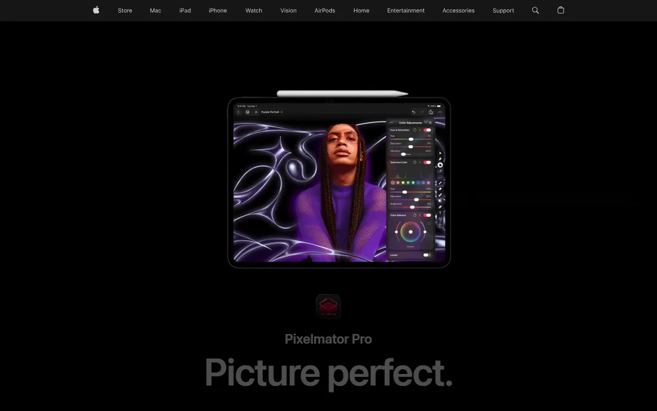The image size is (657, 411).
Task: Click the Brightness slider under Selective Color
Action: [411, 207]
